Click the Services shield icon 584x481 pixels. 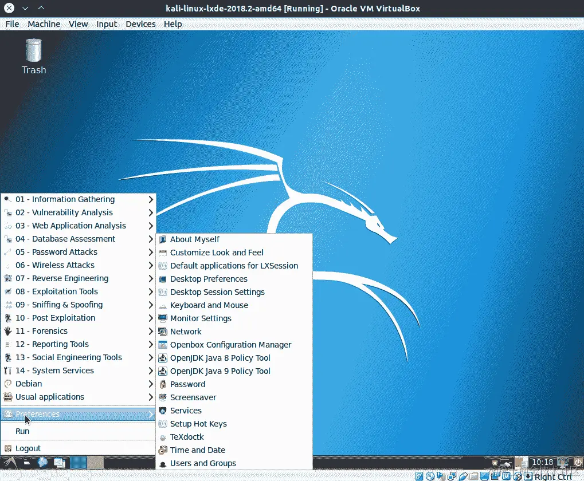click(162, 411)
